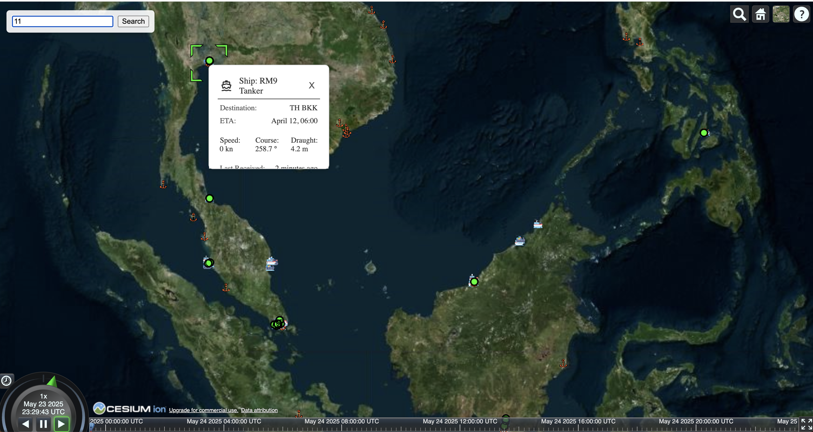Image resolution: width=813 pixels, height=432 pixels.
Task: Click the ship icon in RM9 popup
Action: tap(226, 85)
